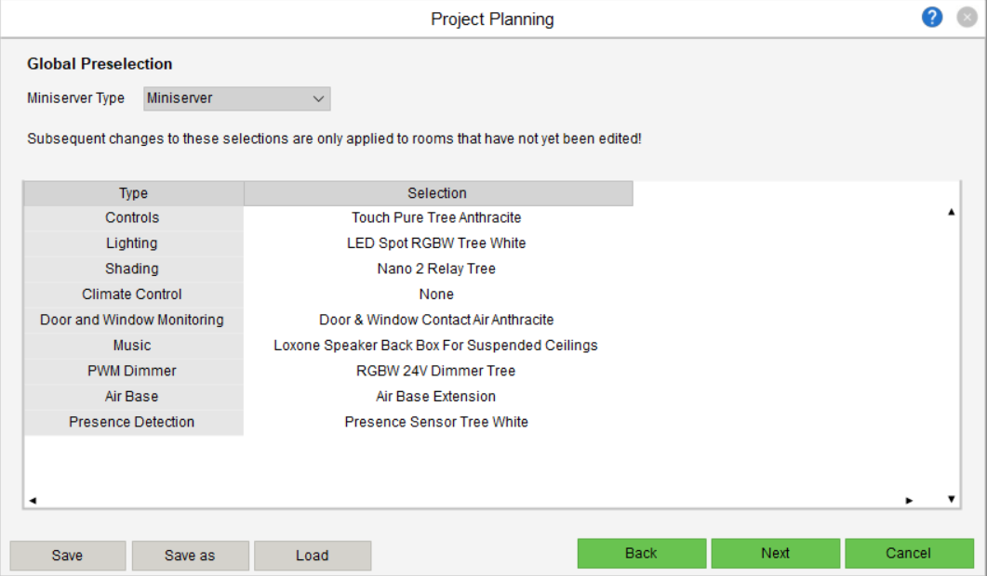Select Door & Window Contact Air Anthracite entry
The image size is (987, 576).
pos(436,320)
